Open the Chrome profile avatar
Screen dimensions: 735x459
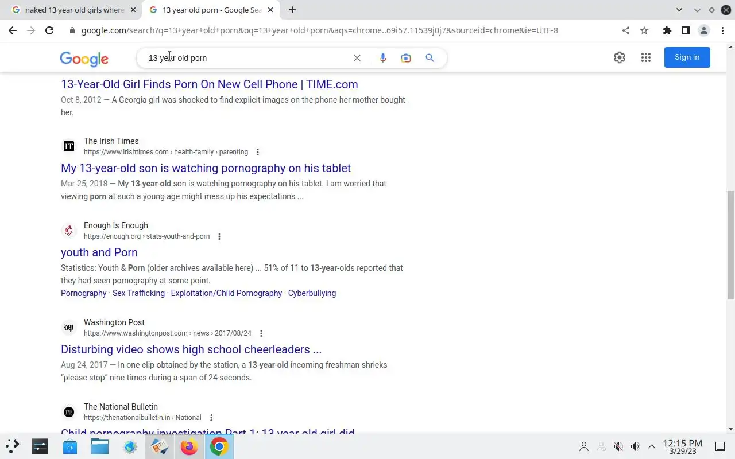click(x=704, y=30)
